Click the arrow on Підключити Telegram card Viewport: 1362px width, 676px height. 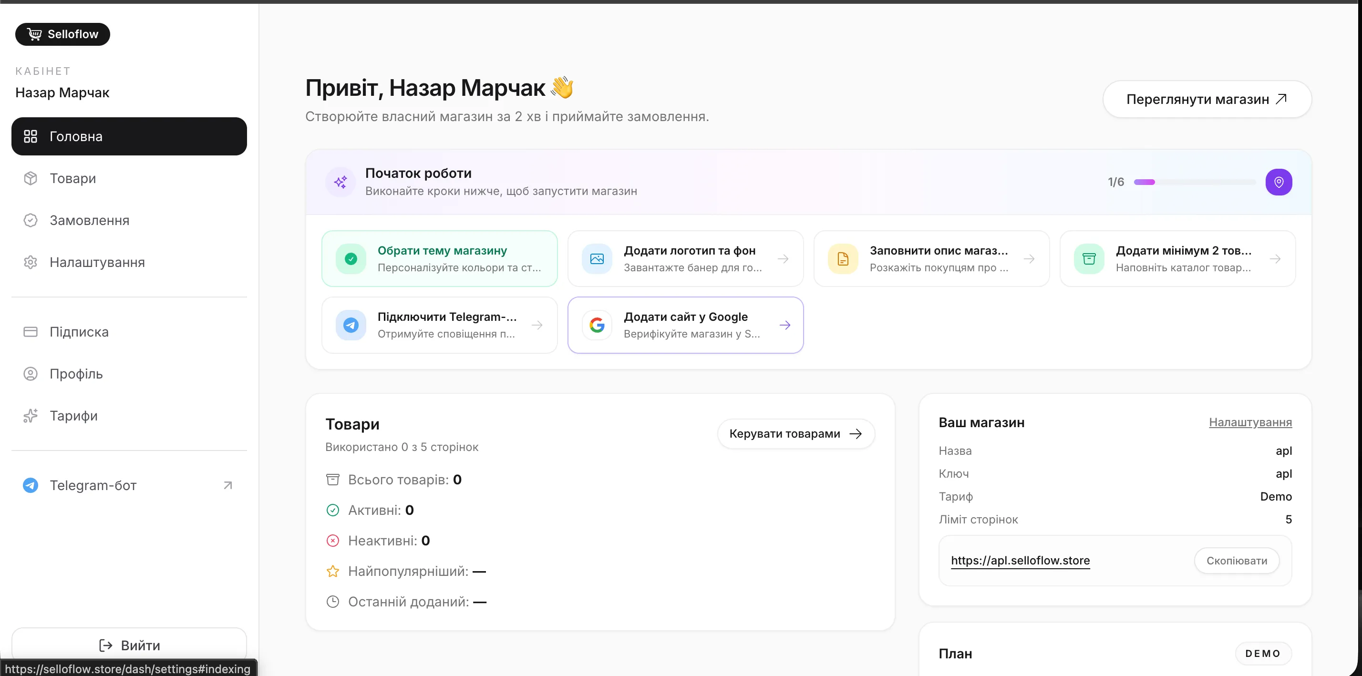[537, 325]
